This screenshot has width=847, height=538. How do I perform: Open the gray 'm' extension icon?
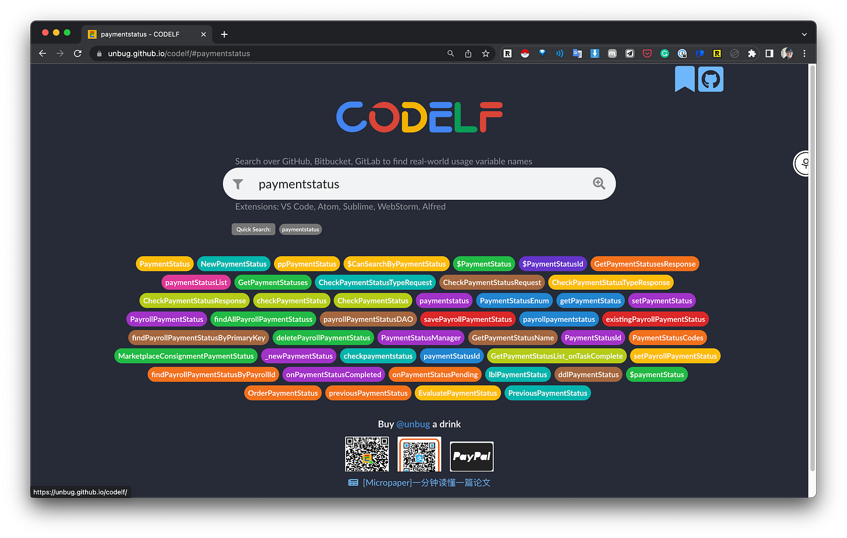612,53
